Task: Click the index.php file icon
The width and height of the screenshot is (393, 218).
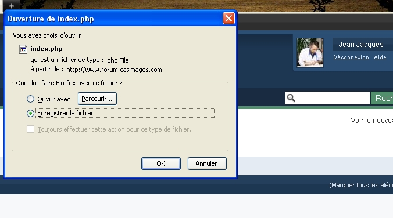Action: [23, 49]
